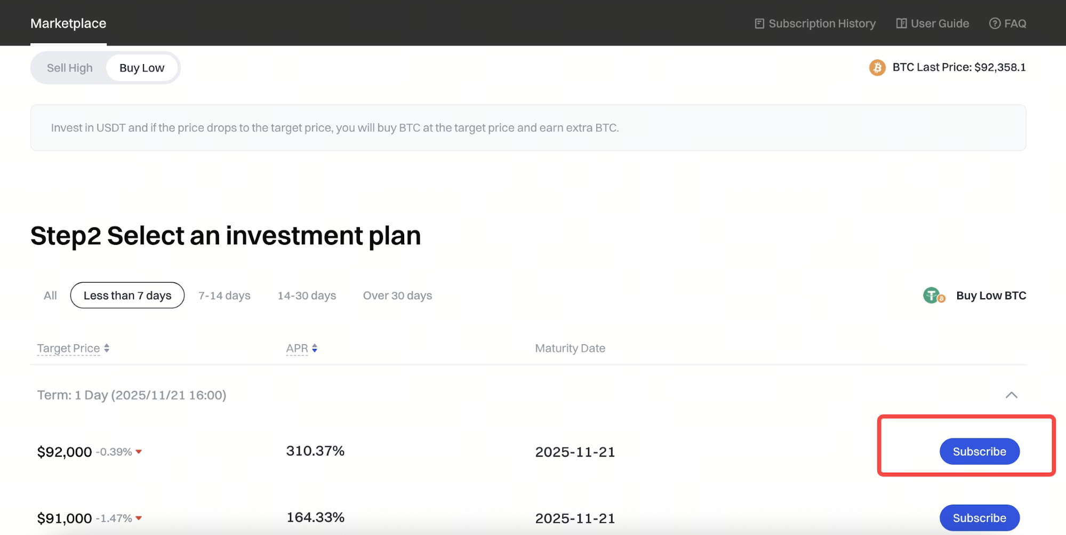Show the All terms filter

(50, 296)
